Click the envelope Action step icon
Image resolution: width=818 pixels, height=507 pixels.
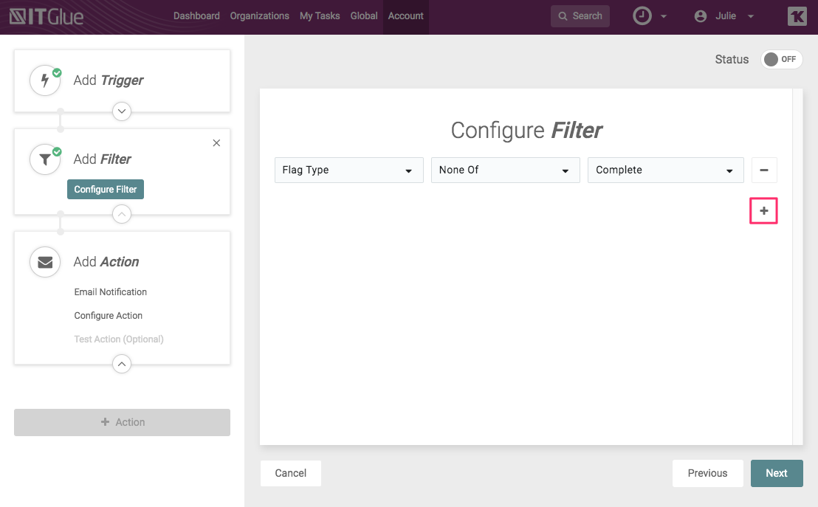(x=45, y=262)
